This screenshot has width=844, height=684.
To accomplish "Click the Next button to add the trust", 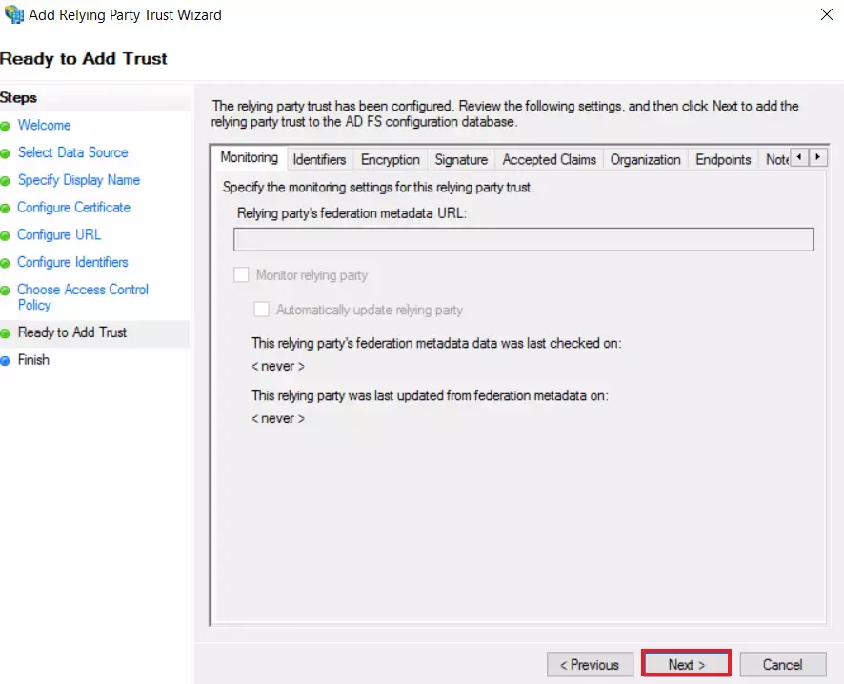I will [685, 664].
